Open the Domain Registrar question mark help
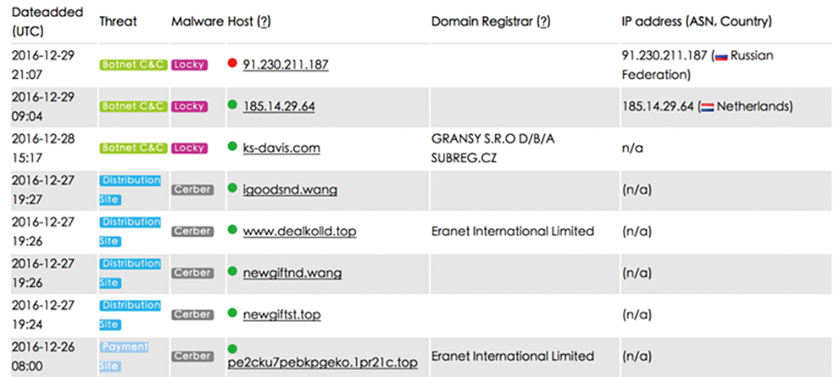The height and width of the screenshot is (377, 840). 543,22
